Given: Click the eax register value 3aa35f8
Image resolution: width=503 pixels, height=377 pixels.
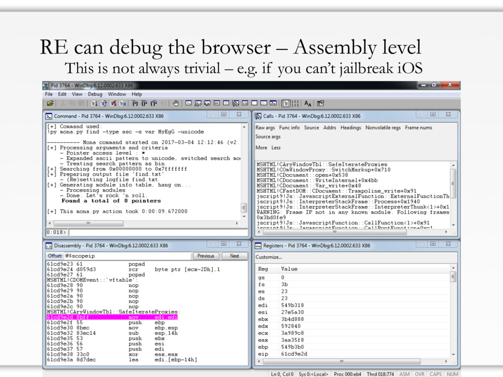Looking at the screenshot, I should (292, 340).
